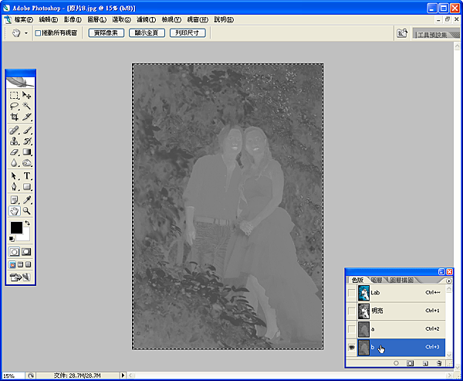Select the Clone Stamp tool
This screenshot has width=463, height=381.
coord(14,141)
